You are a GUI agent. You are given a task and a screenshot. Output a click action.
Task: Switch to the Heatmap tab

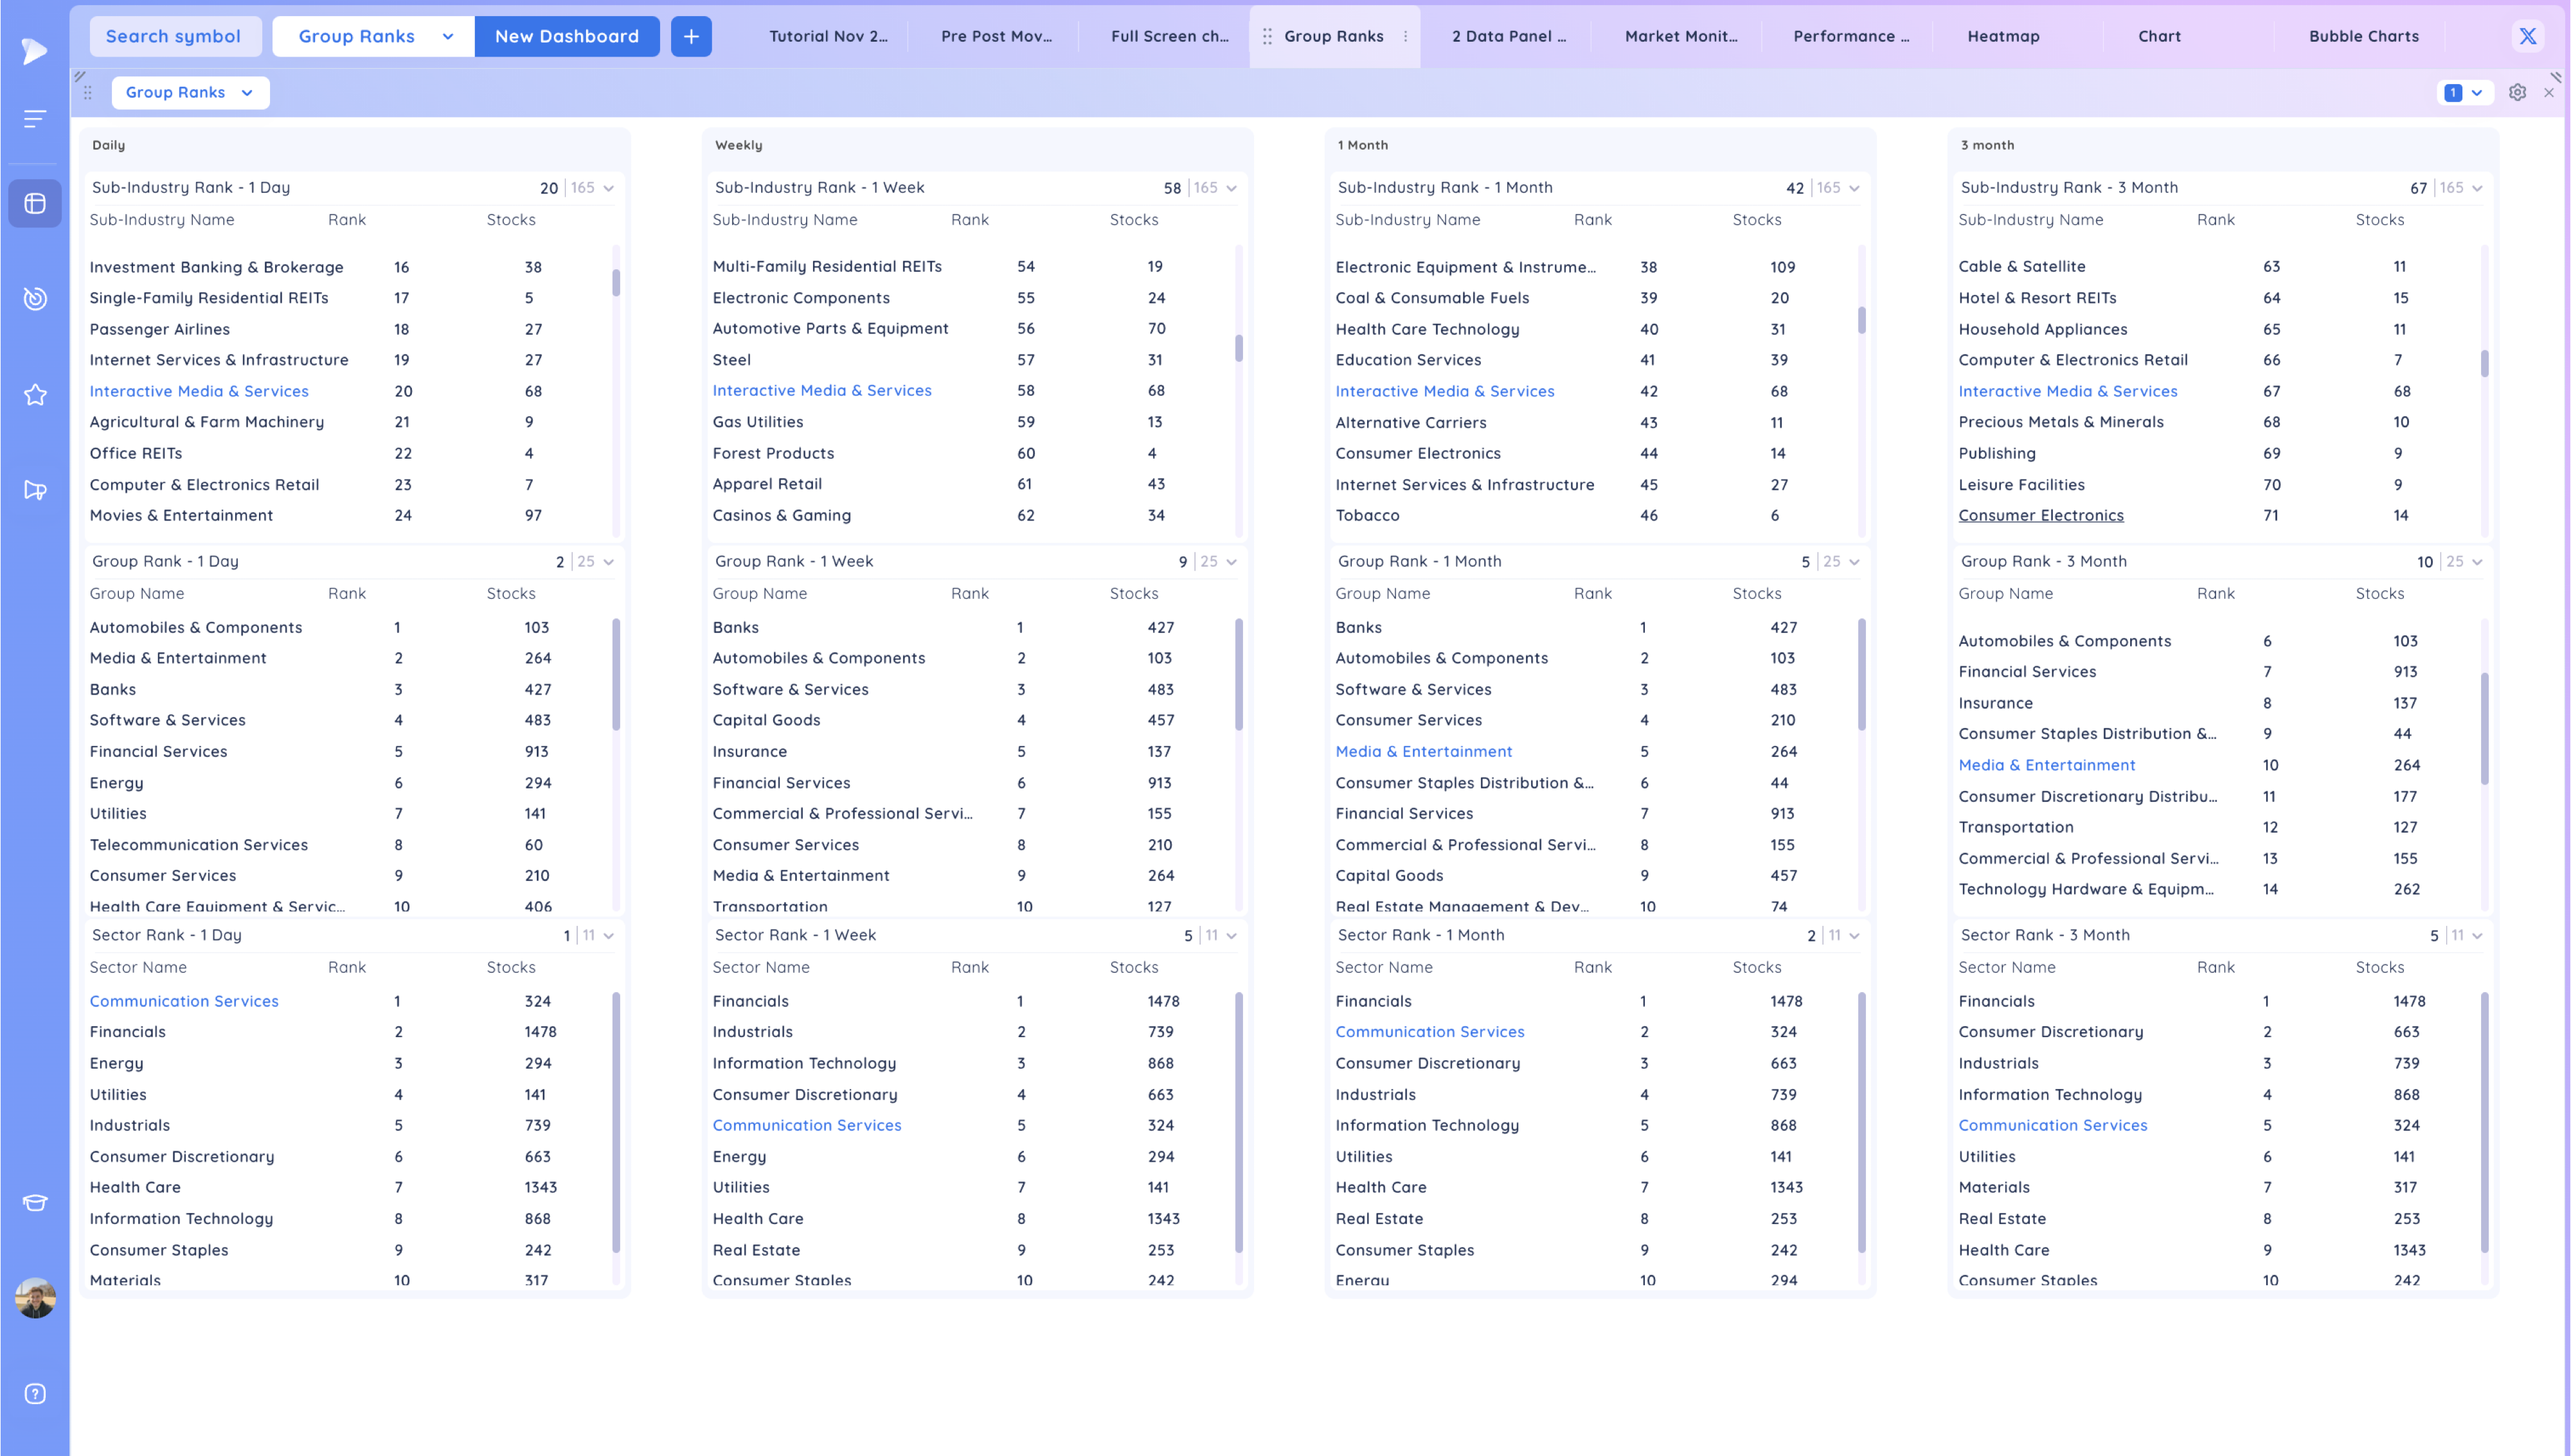(x=2003, y=36)
